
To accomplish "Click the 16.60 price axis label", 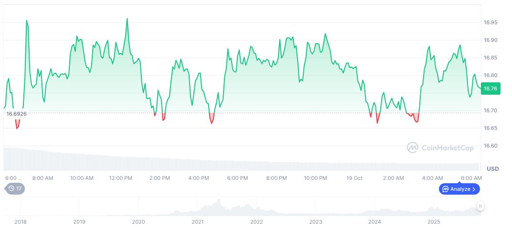I will 491,146.
